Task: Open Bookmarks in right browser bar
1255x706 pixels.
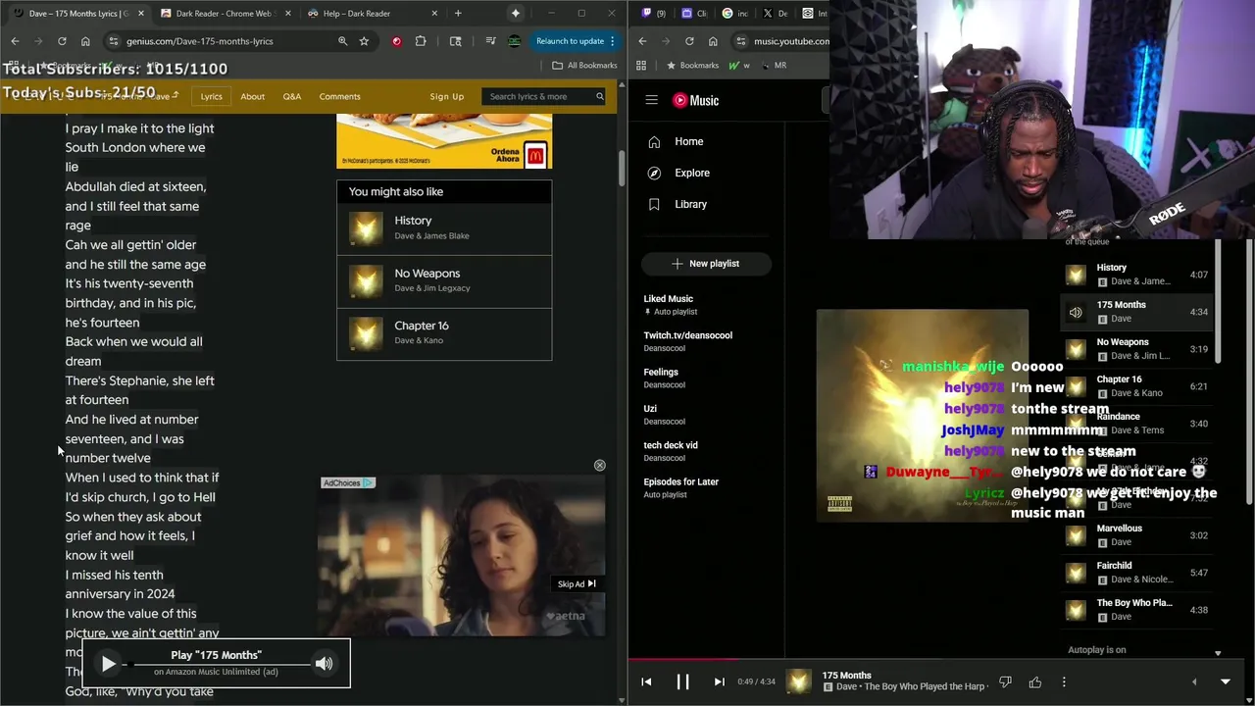Action: tap(692, 65)
